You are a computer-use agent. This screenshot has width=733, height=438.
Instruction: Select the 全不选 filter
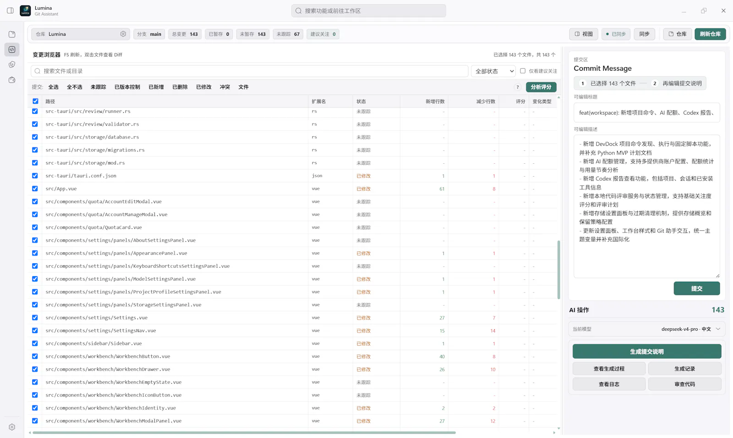coord(75,87)
